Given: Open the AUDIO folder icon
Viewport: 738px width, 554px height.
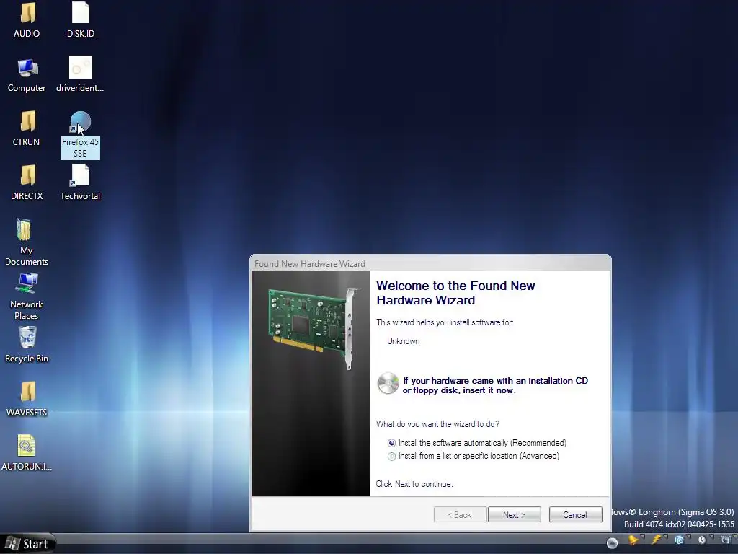Looking at the screenshot, I should pyautogui.click(x=27, y=13).
